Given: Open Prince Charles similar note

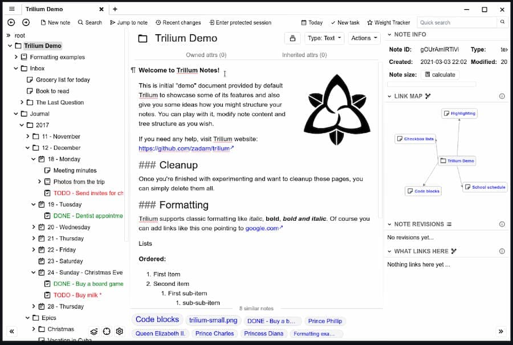Looking at the screenshot, I should [x=215, y=334].
